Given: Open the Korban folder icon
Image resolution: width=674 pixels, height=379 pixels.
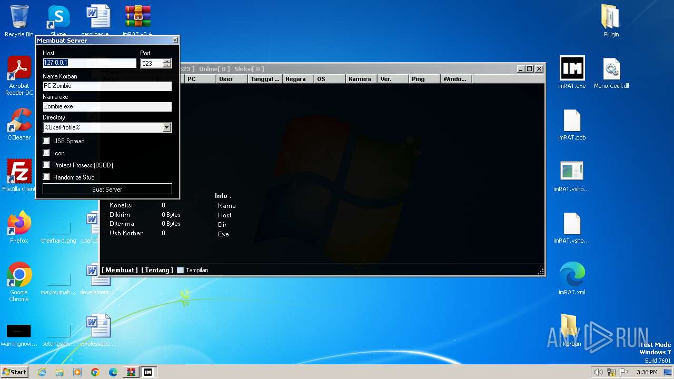Looking at the screenshot, I should [572, 331].
